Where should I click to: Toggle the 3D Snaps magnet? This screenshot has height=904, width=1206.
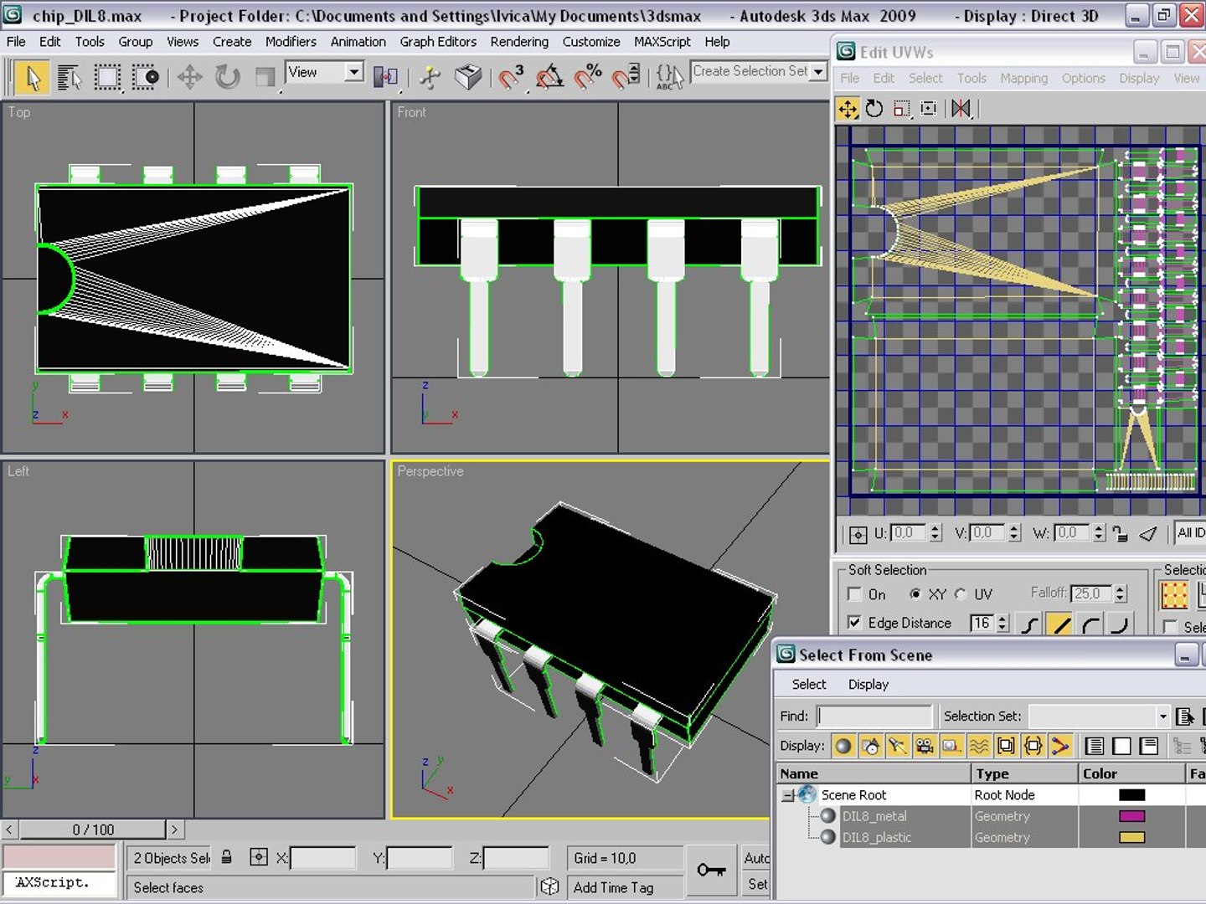point(510,78)
